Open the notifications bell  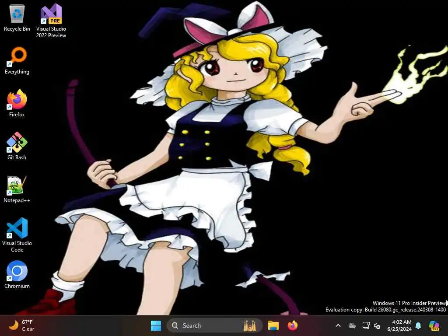coord(418,325)
